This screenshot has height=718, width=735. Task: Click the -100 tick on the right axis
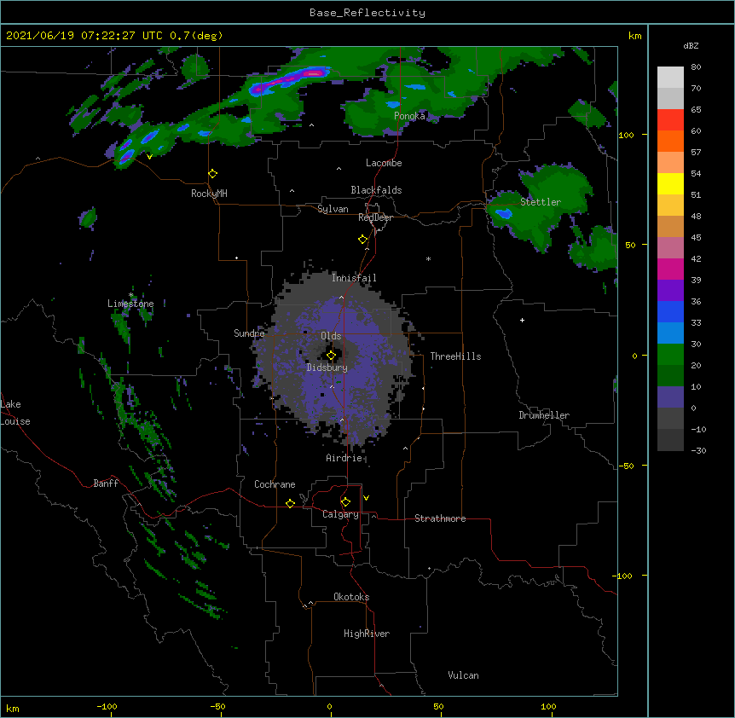point(623,576)
